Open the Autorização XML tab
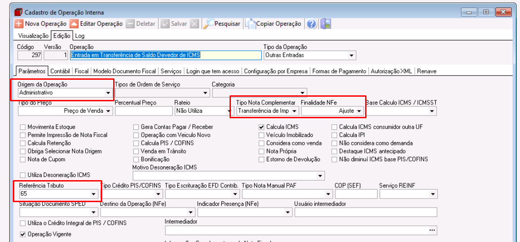The width and height of the screenshot is (520, 242). pyautogui.click(x=391, y=71)
